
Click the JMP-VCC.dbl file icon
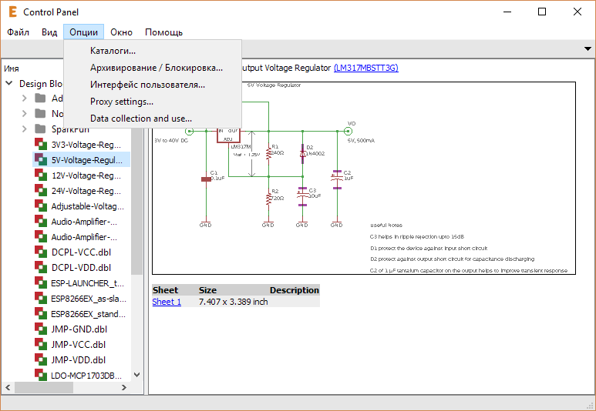[x=41, y=344]
